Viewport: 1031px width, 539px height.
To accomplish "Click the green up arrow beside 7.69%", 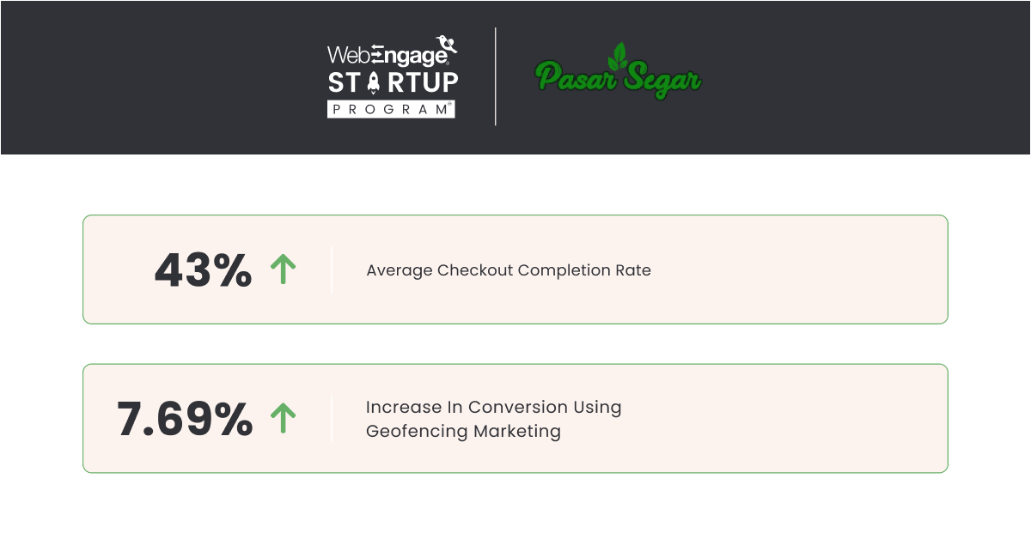I will [x=283, y=419].
